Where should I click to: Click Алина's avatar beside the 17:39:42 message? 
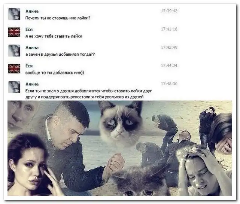point(14,14)
